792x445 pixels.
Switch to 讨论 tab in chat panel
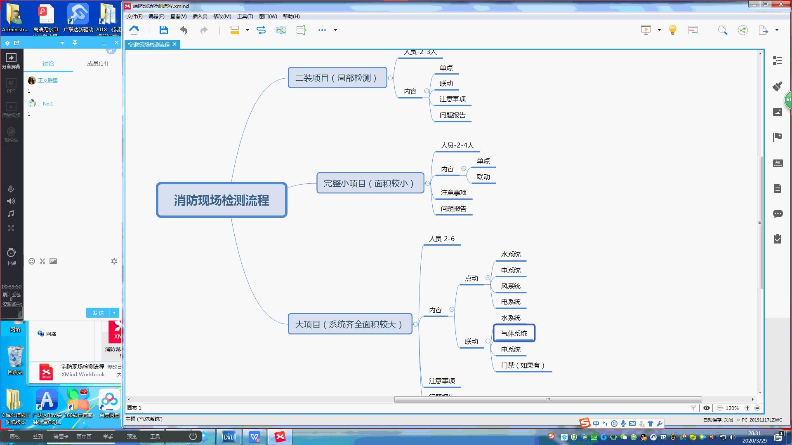coord(48,63)
